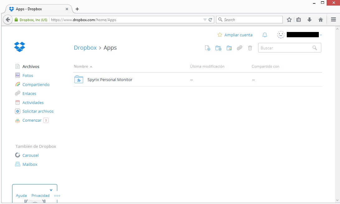This screenshot has height=204, width=340.
Task: Click the Mailbox envelope icon
Action: coord(17,164)
